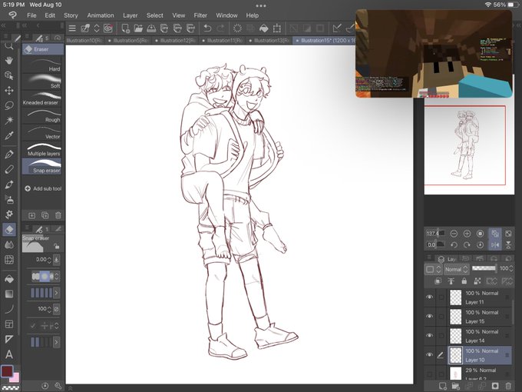Click the layer opacity slider
Image resolution: width=522 pixels, height=392 pixels.
(x=484, y=268)
